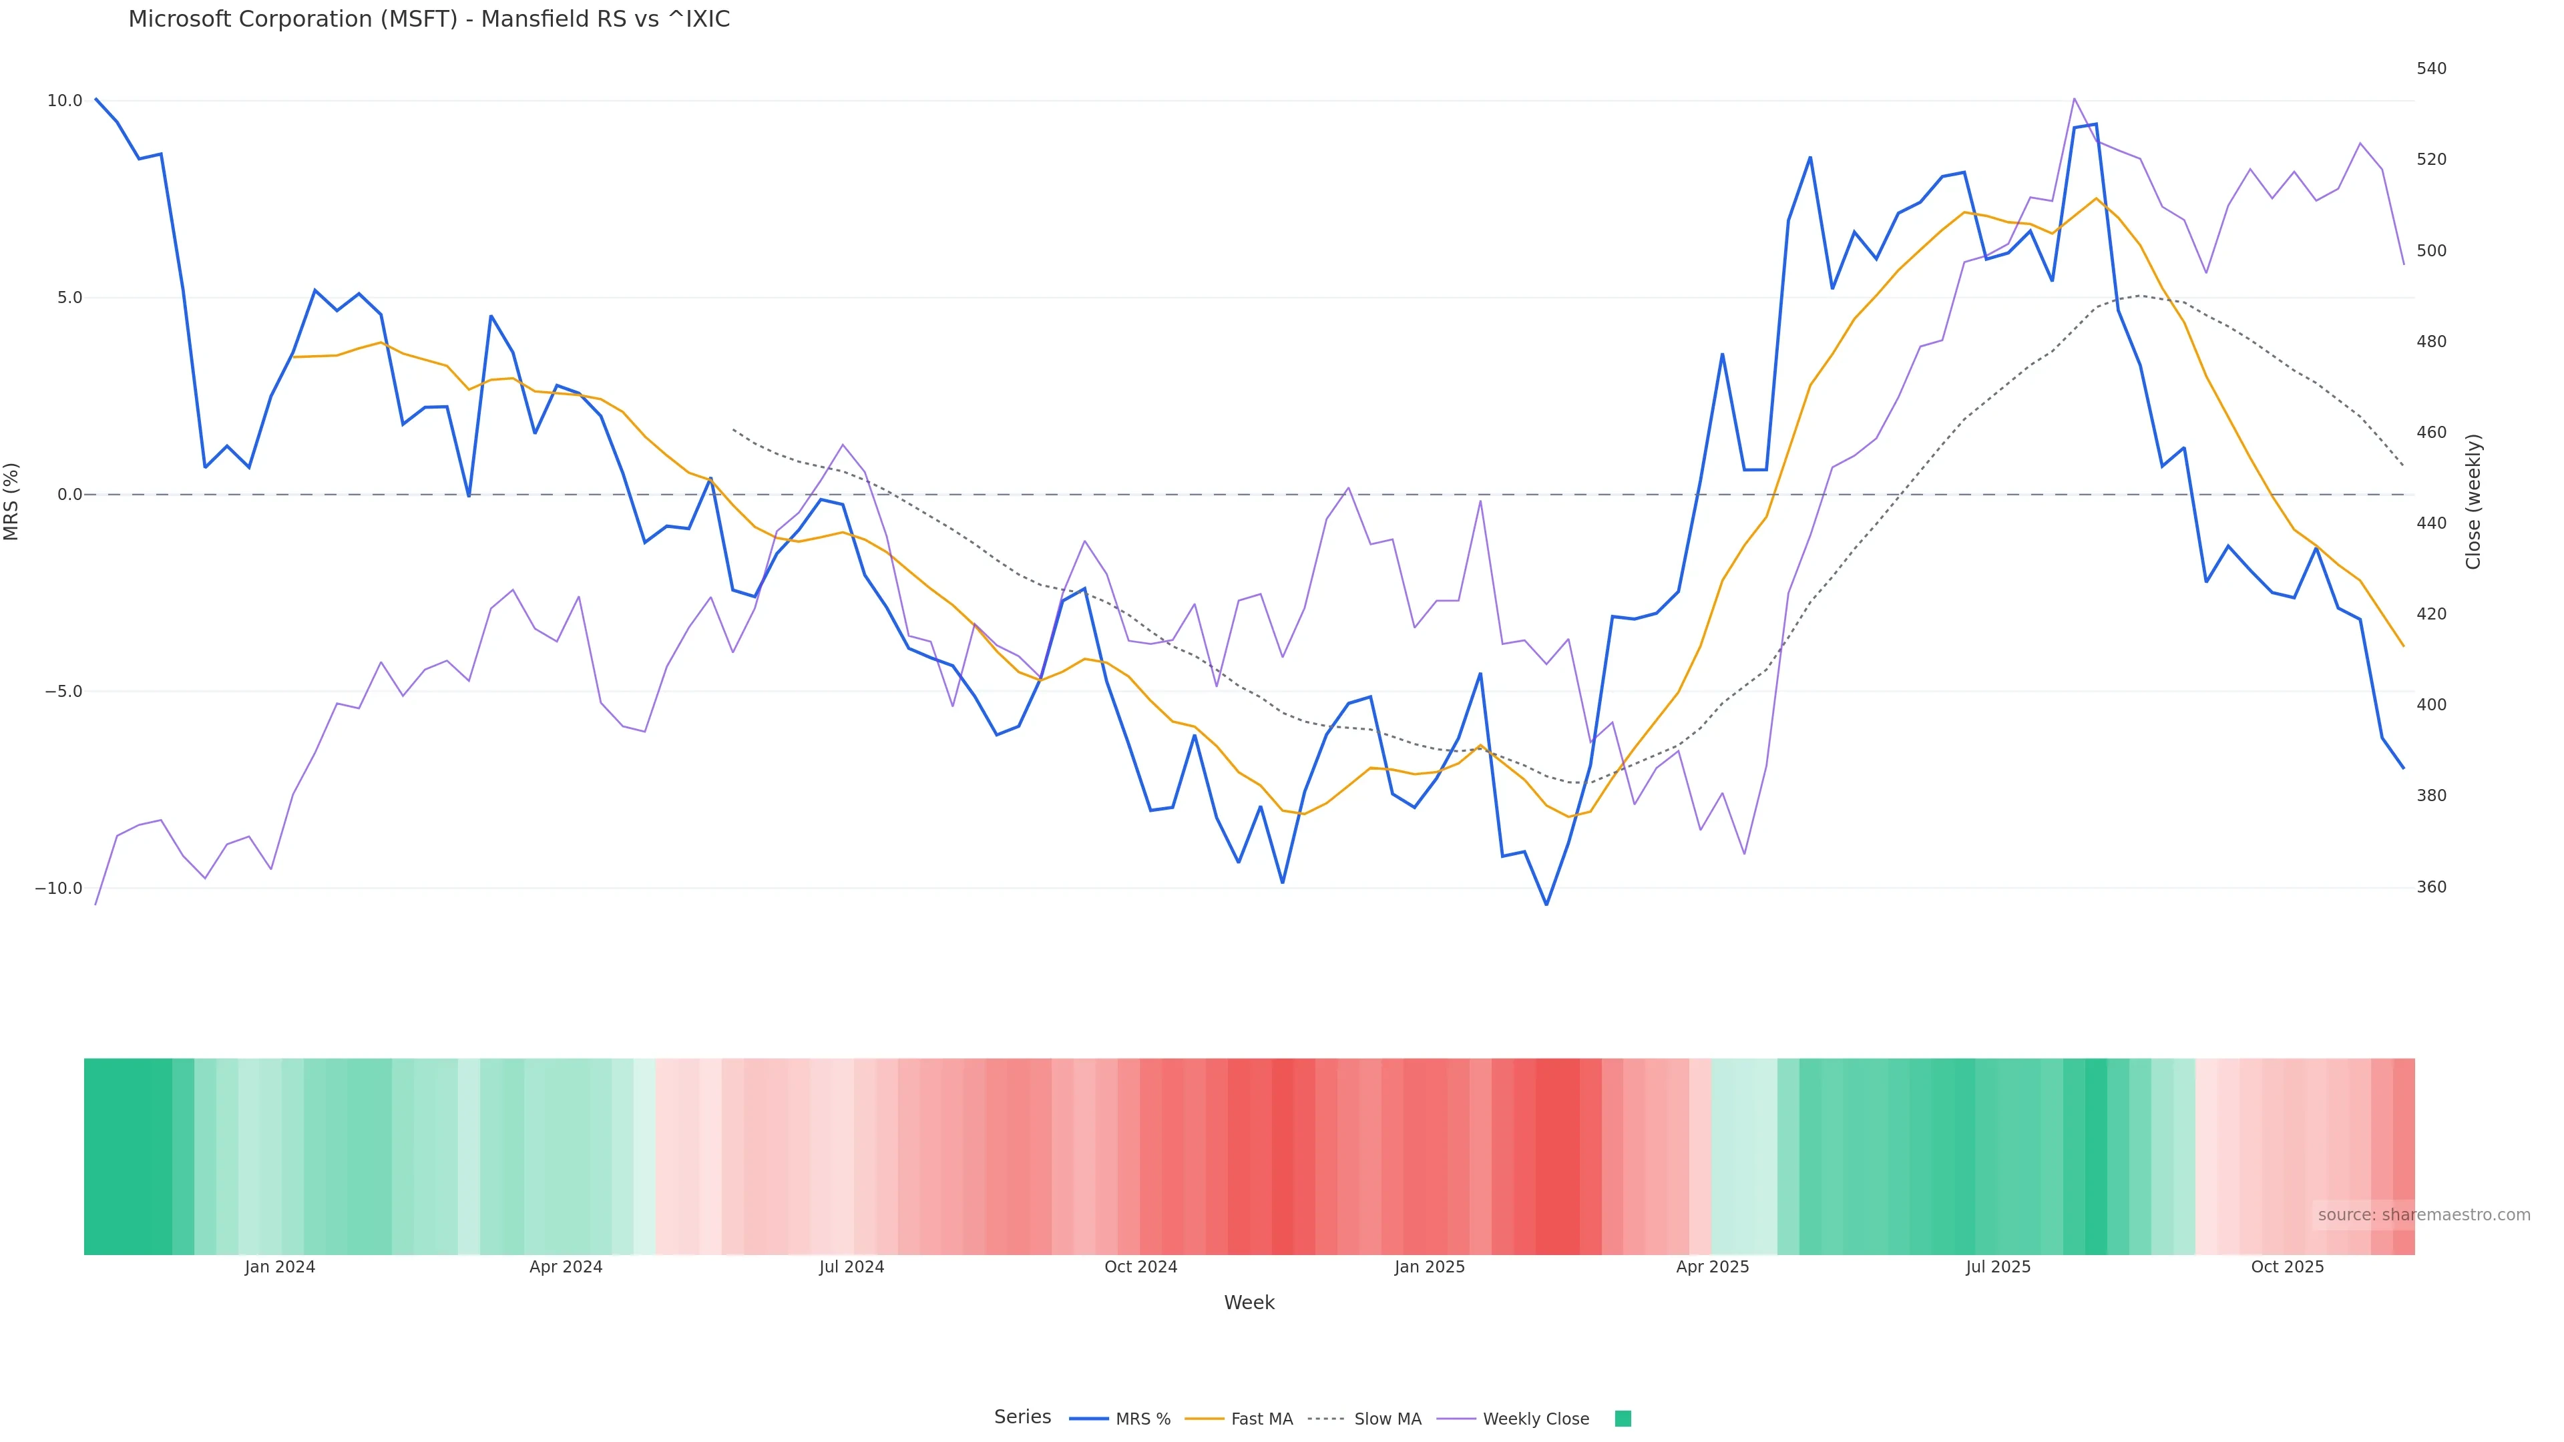Image resolution: width=2564 pixels, height=1442 pixels.
Task: Open the sharemaestro.com source link
Action: pos(2422,1215)
